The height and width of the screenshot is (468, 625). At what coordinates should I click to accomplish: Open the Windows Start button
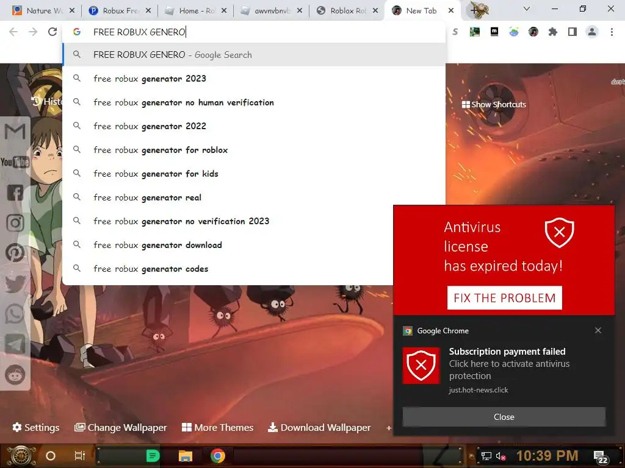[21, 456]
